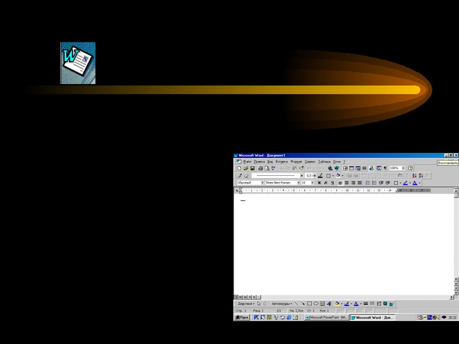This screenshot has width=459, height=344.
Task: Open the Файл menu
Action: (x=247, y=161)
